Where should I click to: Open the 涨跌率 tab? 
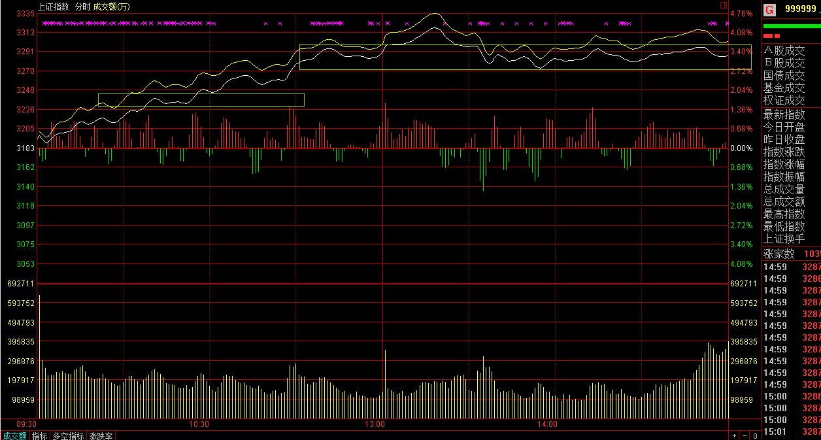coord(101,435)
